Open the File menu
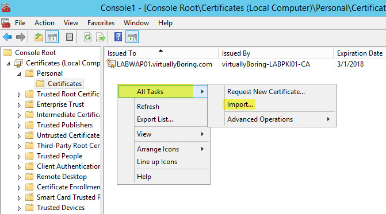Image resolution: width=386 pixels, height=214 pixels. [x=20, y=23]
